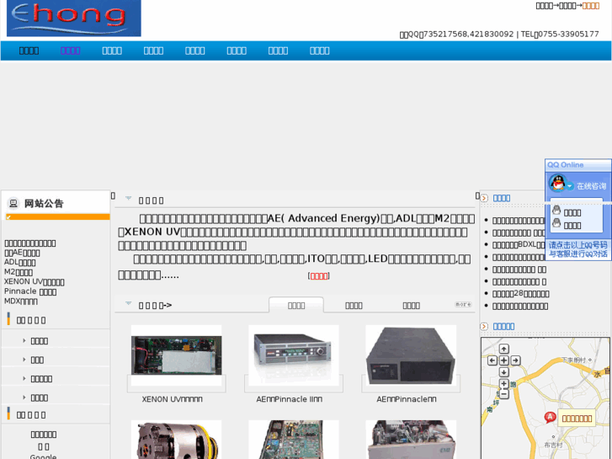
Task: Click the news item containing '28'
Action: [x=521, y=294]
